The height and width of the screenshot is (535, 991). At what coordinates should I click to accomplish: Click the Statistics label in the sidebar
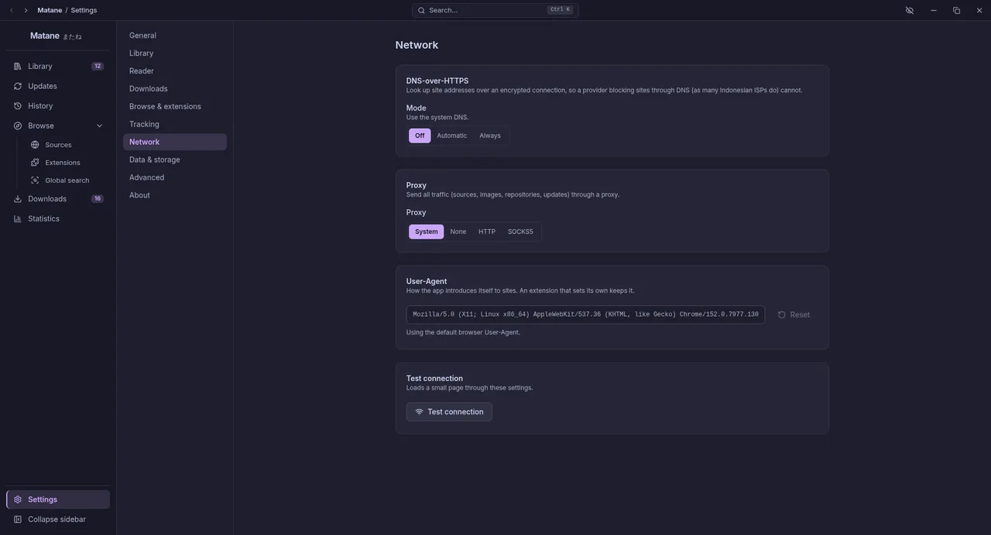coord(43,219)
